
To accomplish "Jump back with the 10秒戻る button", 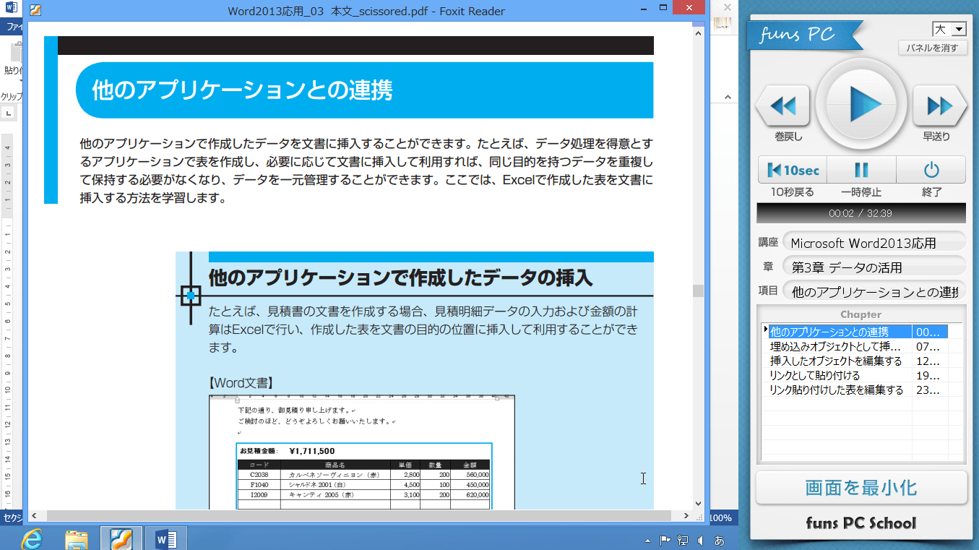I will pyautogui.click(x=791, y=170).
